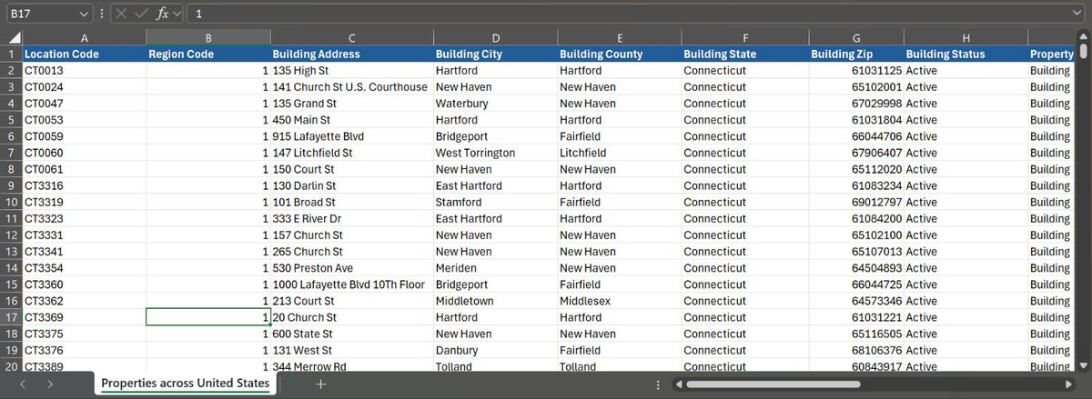Click the horizontal scrollbar left arrow
1092x399 pixels.
[x=678, y=384]
